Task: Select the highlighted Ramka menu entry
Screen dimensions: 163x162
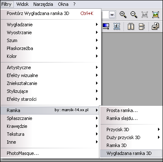Action: 50,110
